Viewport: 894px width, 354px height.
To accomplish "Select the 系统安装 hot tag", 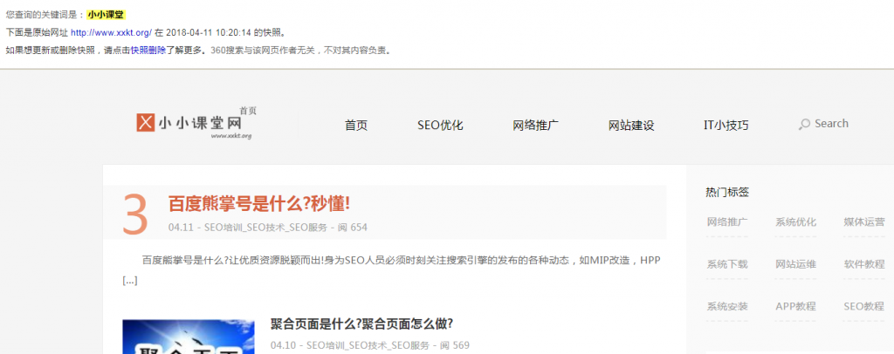I will [x=727, y=306].
